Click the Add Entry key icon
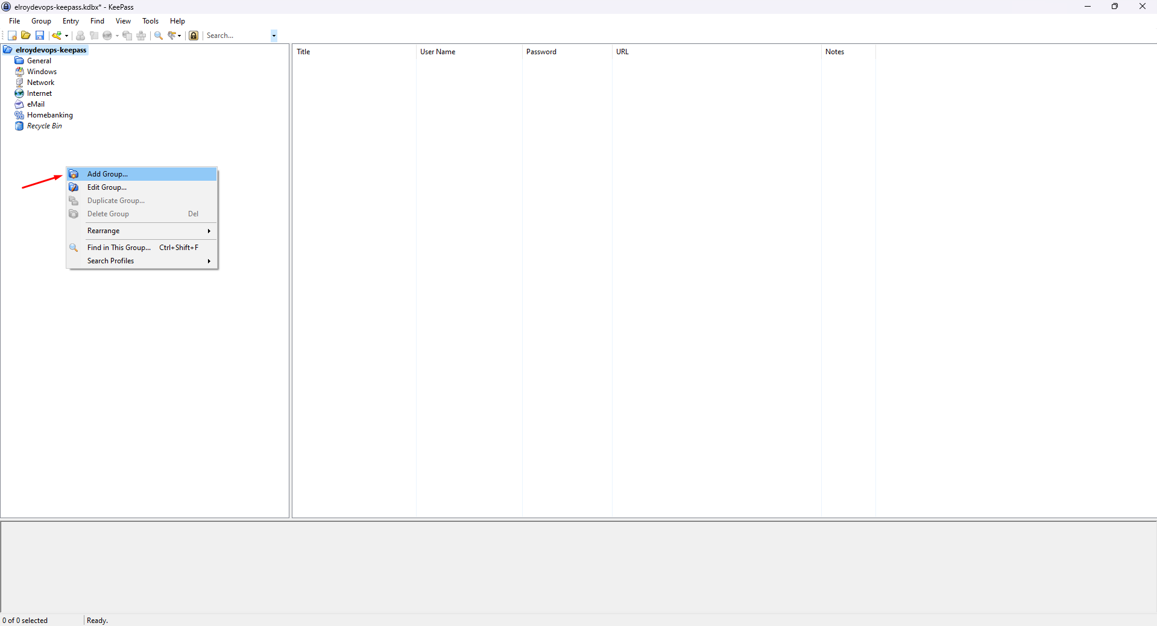The height and width of the screenshot is (626, 1157). 57,36
